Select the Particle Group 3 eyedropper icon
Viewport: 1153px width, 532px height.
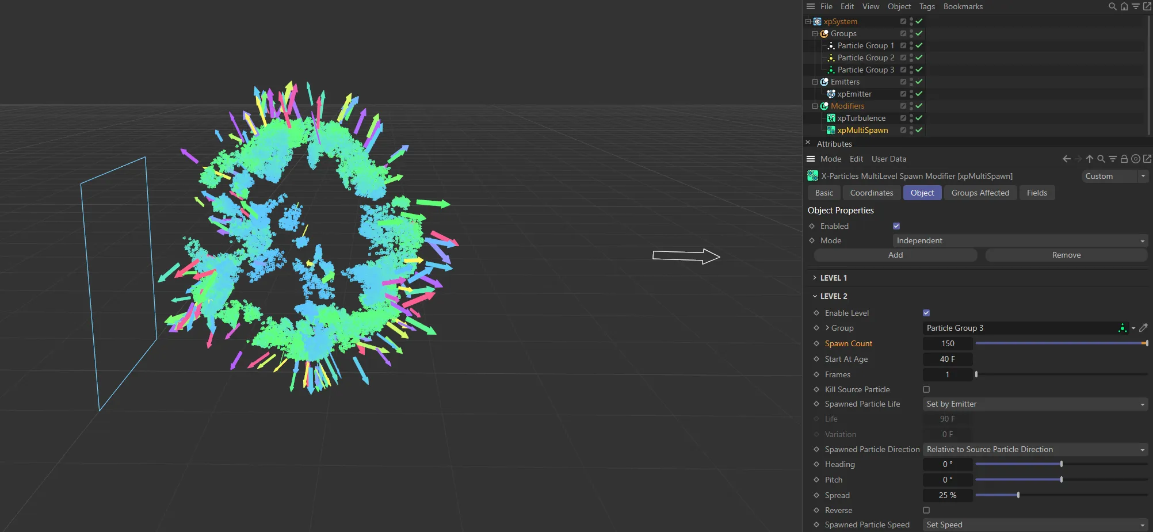point(1144,328)
